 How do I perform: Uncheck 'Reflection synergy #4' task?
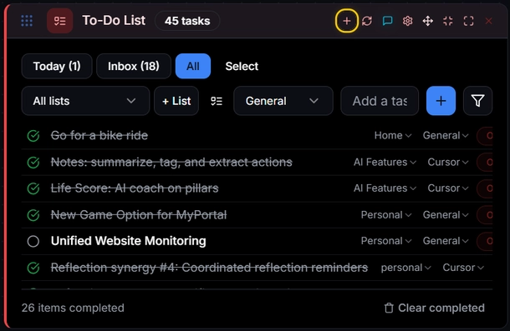(x=33, y=268)
